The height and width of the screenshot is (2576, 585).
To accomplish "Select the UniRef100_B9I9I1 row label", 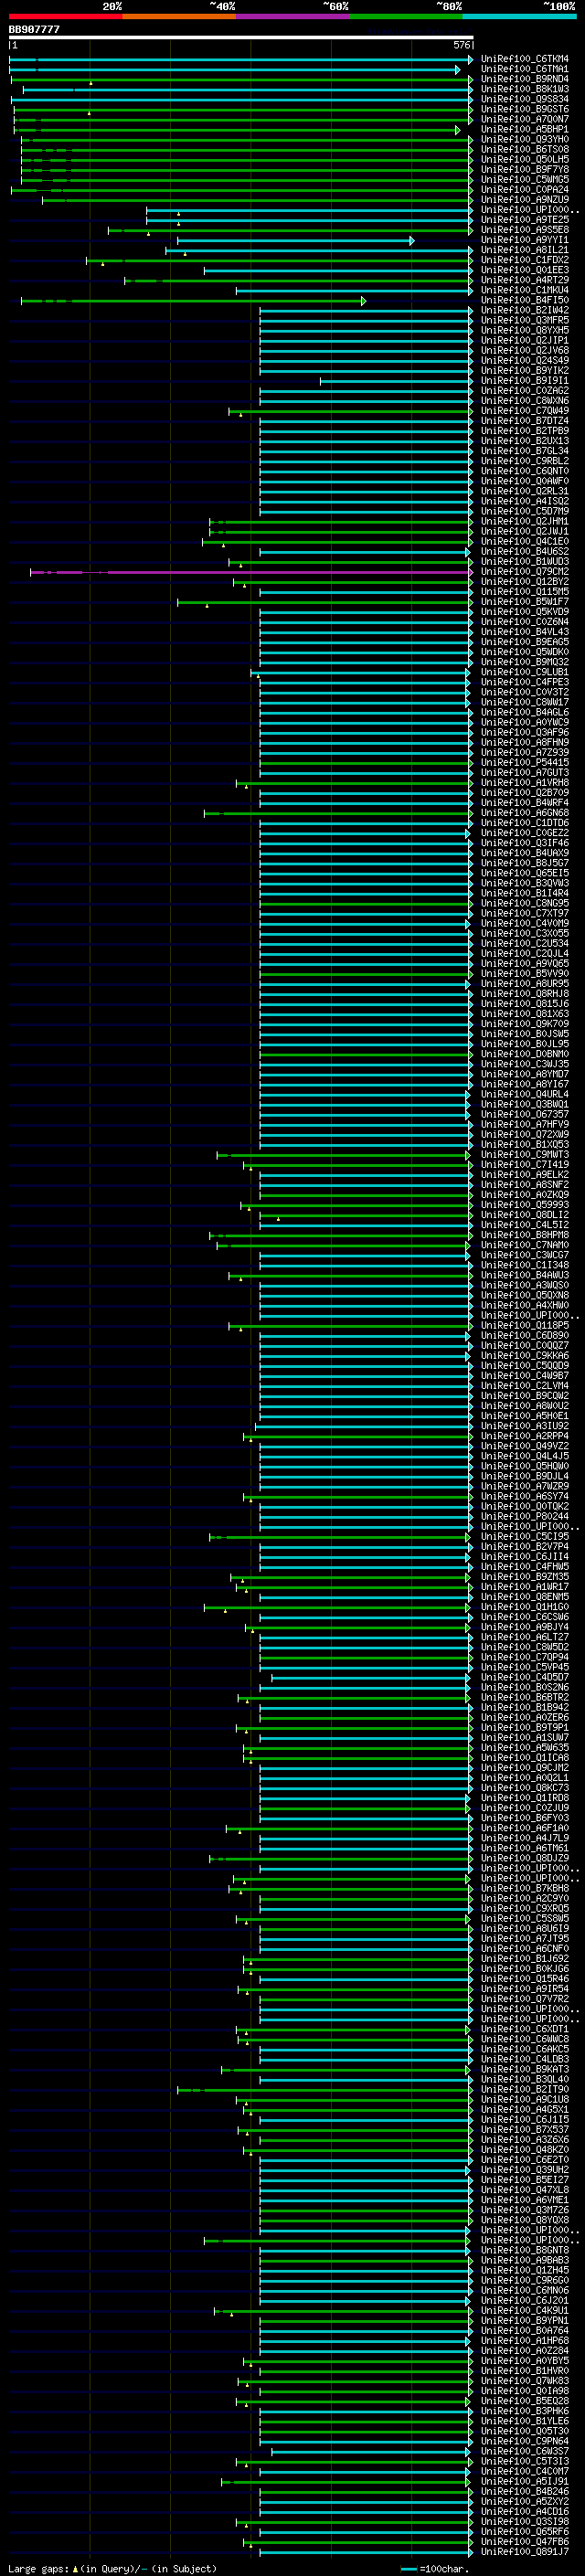I will pyautogui.click(x=525, y=381).
